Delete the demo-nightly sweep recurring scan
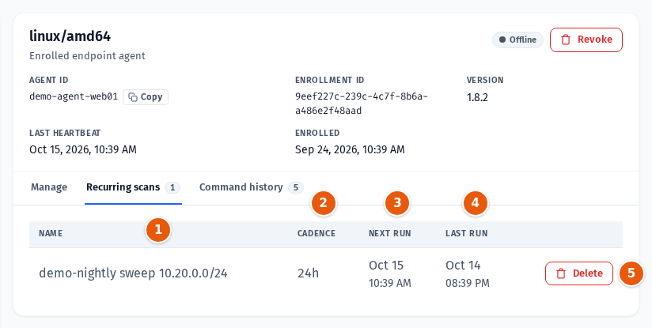The width and height of the screenshot is (652, 328). 579,273
